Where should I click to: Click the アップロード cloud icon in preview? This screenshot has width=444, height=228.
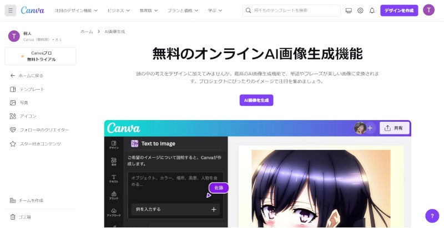114,212
